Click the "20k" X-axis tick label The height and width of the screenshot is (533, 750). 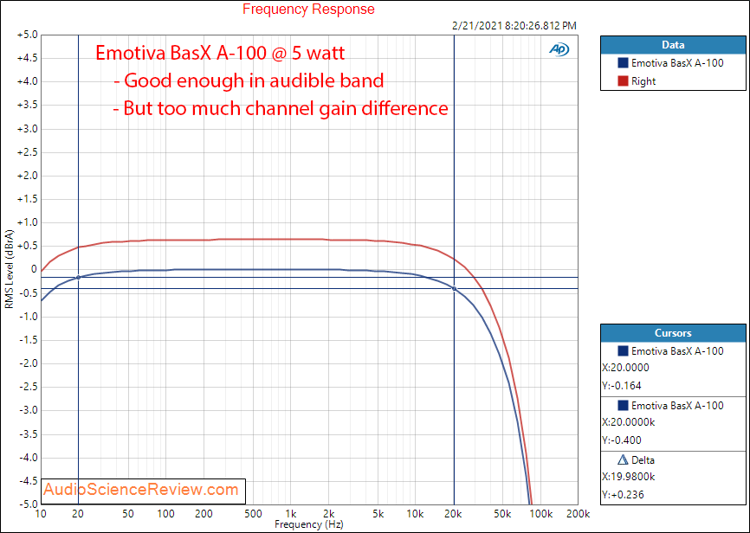tap(454, 514)
